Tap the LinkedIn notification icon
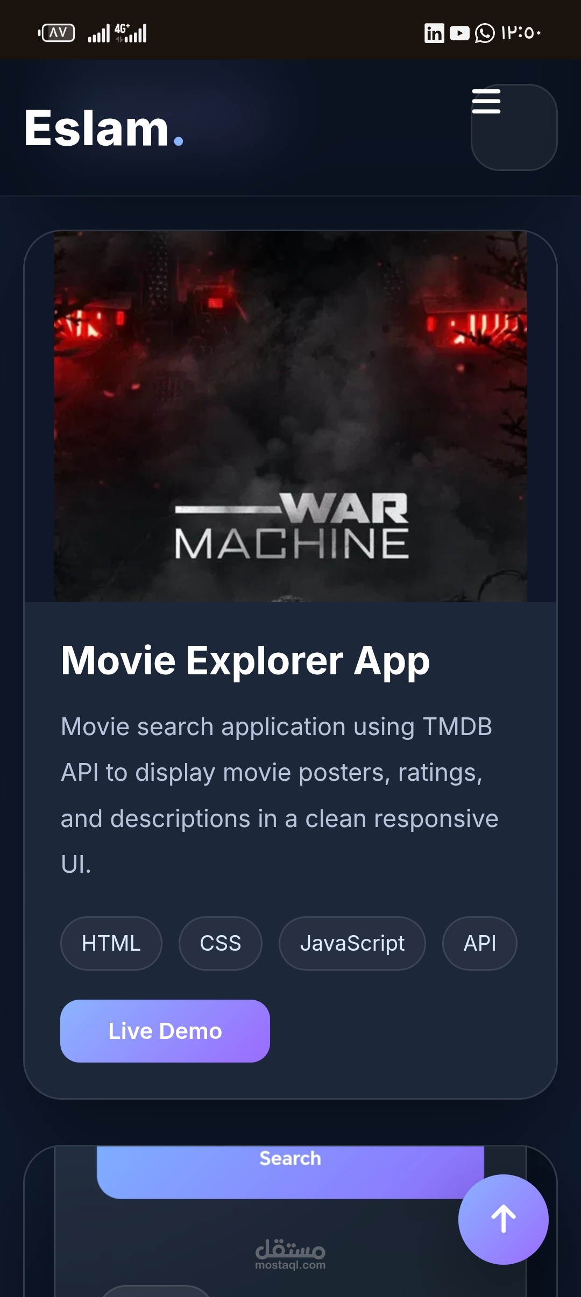 click(x=434, y=33)
